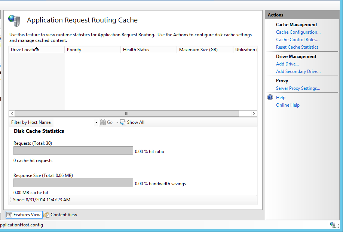Choose Add Drive action
Image resolution: width=343 pixels, height=232 pixels.
(x=287, y=64)
